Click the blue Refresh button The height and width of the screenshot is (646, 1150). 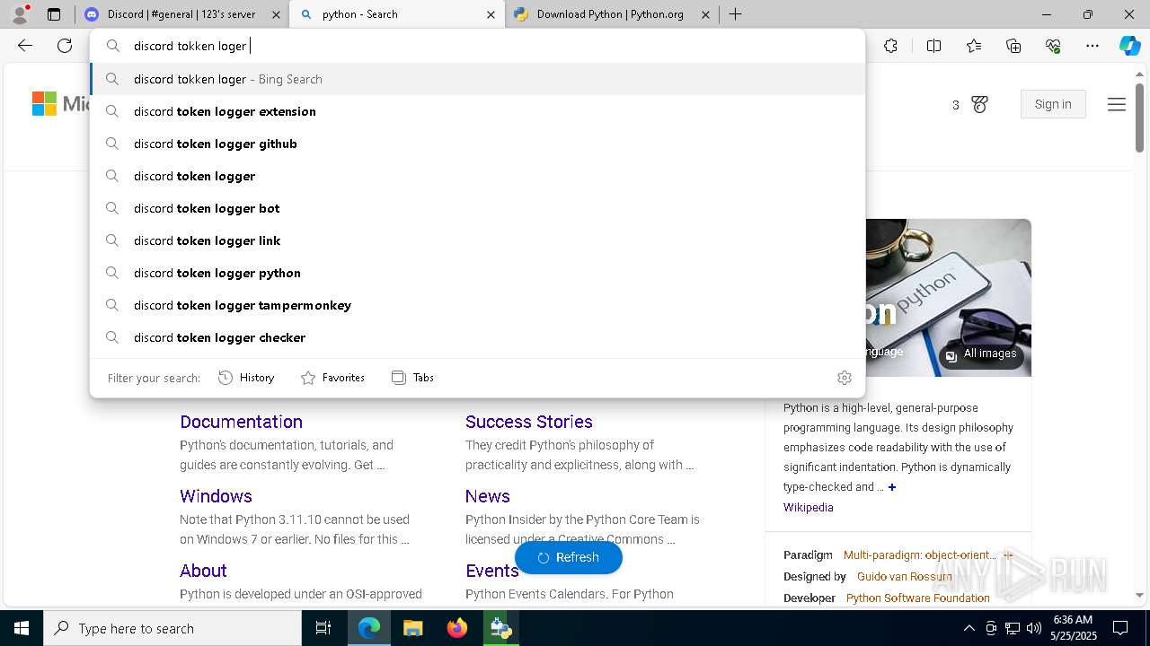point(569,557)
